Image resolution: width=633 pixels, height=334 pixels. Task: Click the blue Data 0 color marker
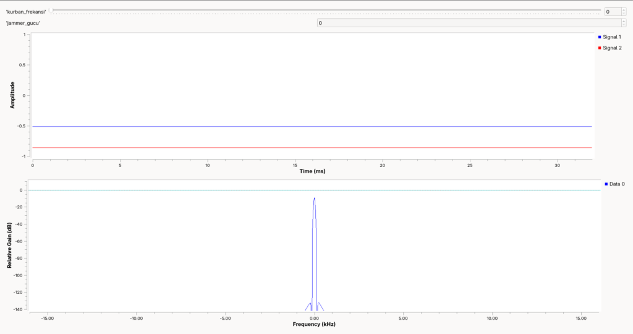pos(606,184)
